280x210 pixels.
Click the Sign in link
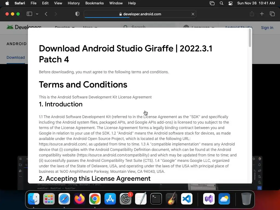[x=267, y=28]
